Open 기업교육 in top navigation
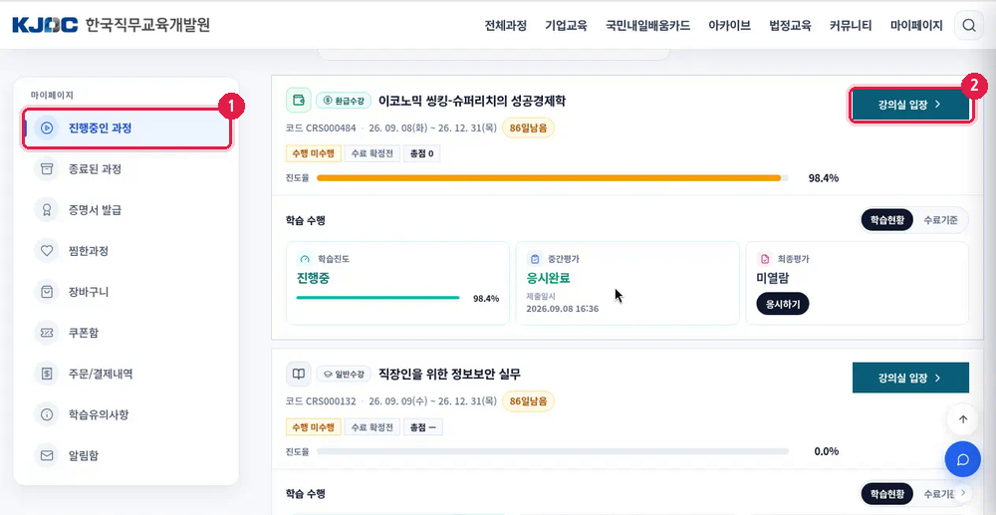The image size is (996, 515). [x=566, y=26]
